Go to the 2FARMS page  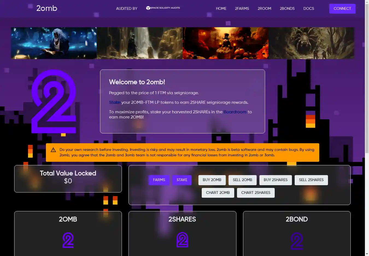pyautogui.click(x=242, y=8)
